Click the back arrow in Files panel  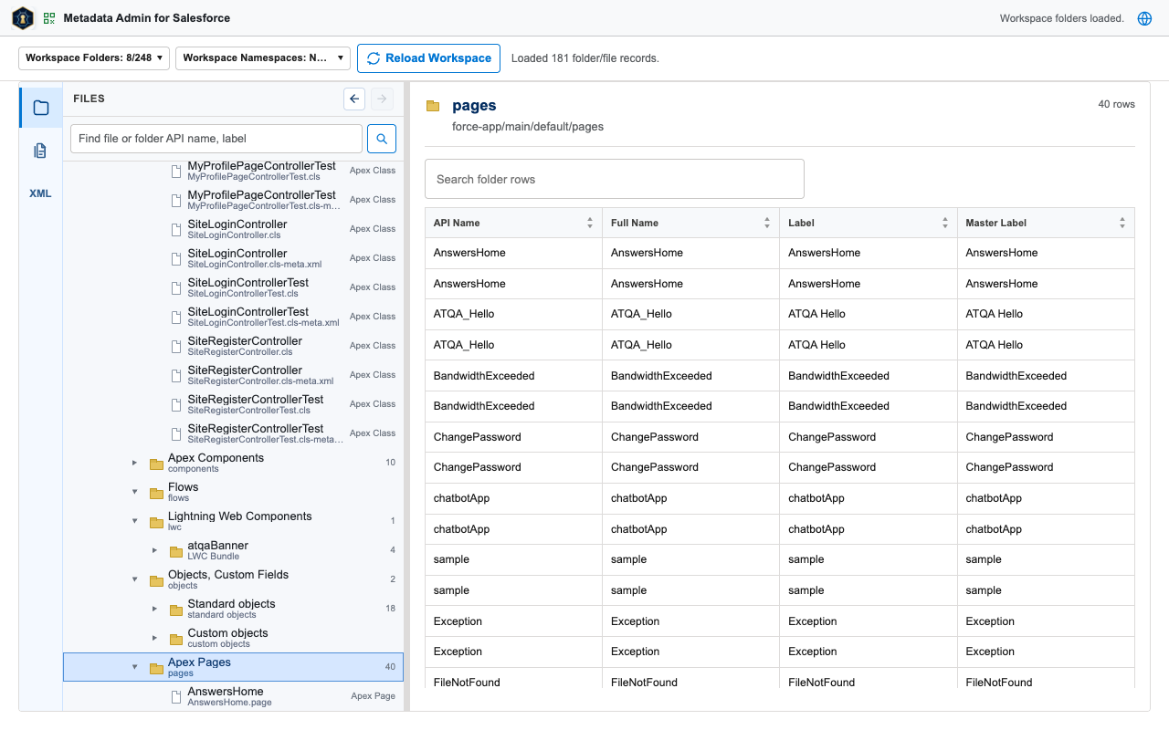(x=354, y=99)
